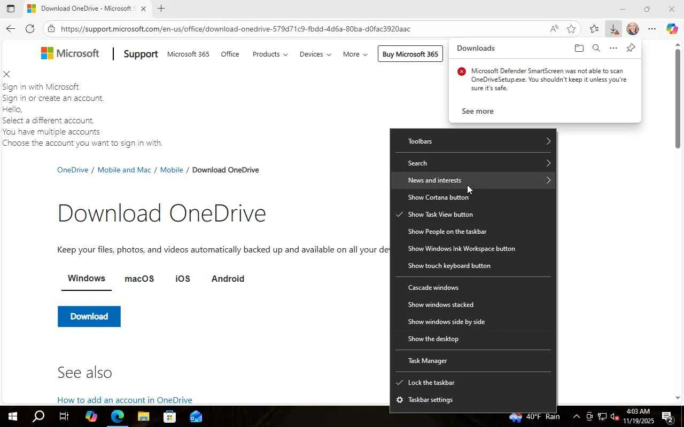Viewport: 684px width, 427px height.
Task: Expand the Toolbars submenu
Action: (473, 141)
